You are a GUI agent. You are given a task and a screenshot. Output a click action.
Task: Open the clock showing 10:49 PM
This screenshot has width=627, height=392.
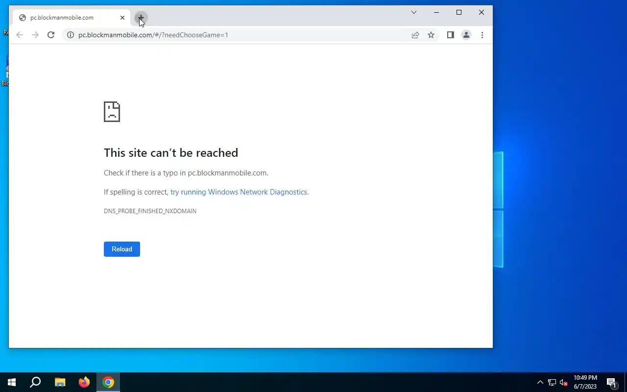[585, 382]
